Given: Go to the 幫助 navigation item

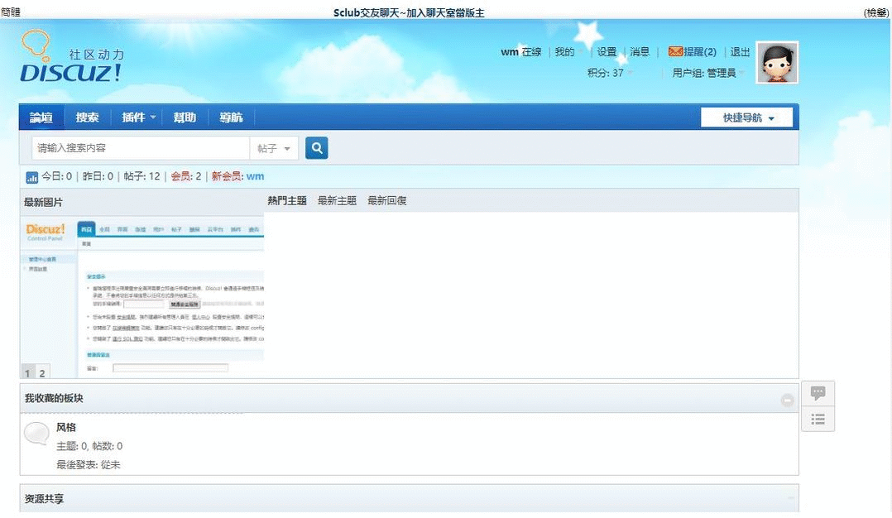Looking at the screenshot, I should point(185,118).
